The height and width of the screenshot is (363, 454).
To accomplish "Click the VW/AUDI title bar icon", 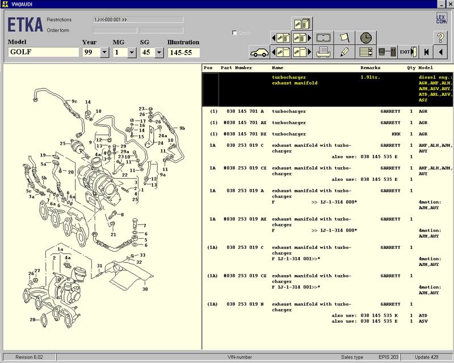I will pyautogui.click(x=5, y=4).
